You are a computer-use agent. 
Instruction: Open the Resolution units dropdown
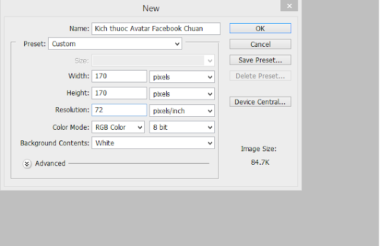click(x=182, y=111)
